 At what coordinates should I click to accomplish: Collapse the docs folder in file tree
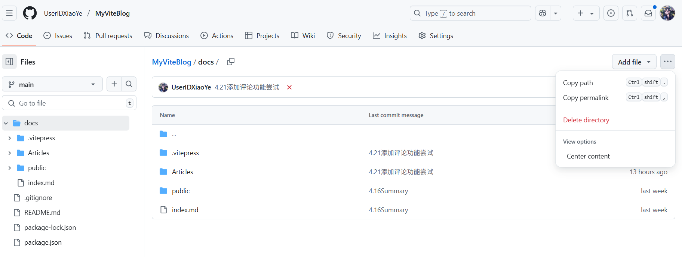click(6, 123)
